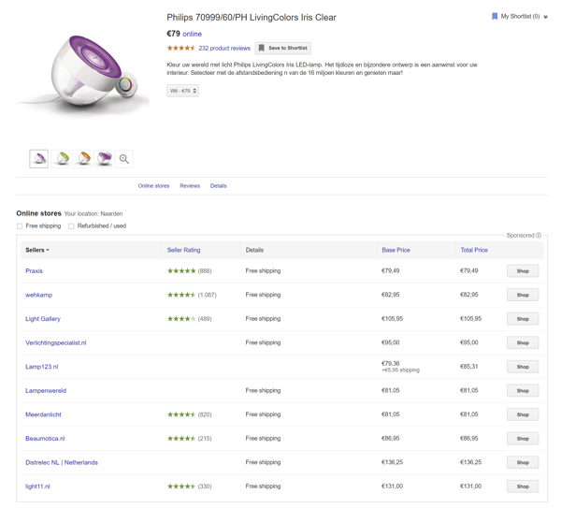Open the wehkamp seller link
This screenshot has width=561, height=508.
click(38, 295)
